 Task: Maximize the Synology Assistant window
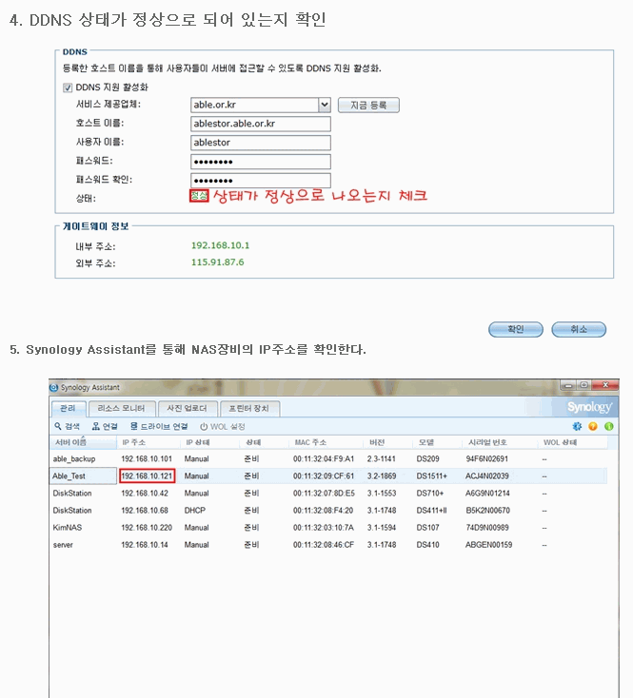584,385
